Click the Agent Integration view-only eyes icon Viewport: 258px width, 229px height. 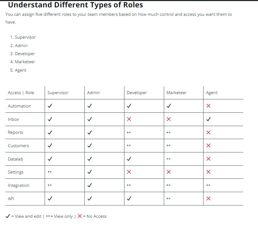tap(208, 185)
